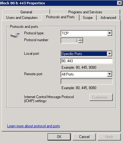Open the Programs and Services tab
123x143 pixels.
[x=85, y=12]
